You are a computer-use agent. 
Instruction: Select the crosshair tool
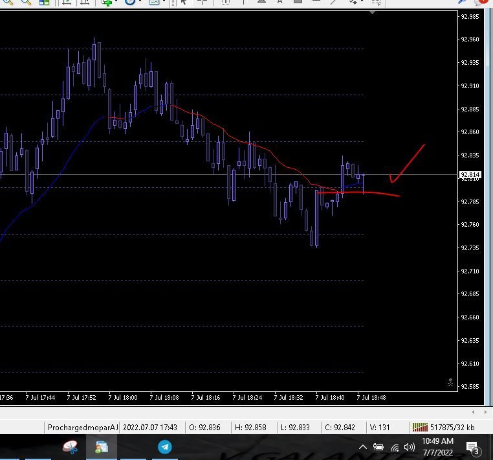(202, 2)
